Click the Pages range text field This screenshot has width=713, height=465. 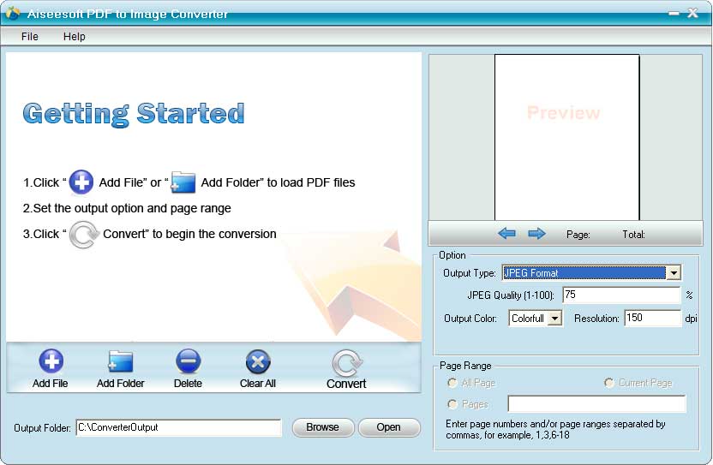pyautogui.click(x=596, y=403)
